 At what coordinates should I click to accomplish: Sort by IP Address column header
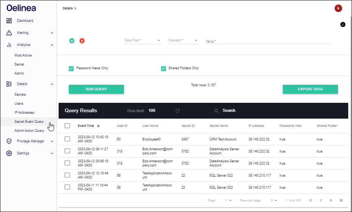[256, 126]
